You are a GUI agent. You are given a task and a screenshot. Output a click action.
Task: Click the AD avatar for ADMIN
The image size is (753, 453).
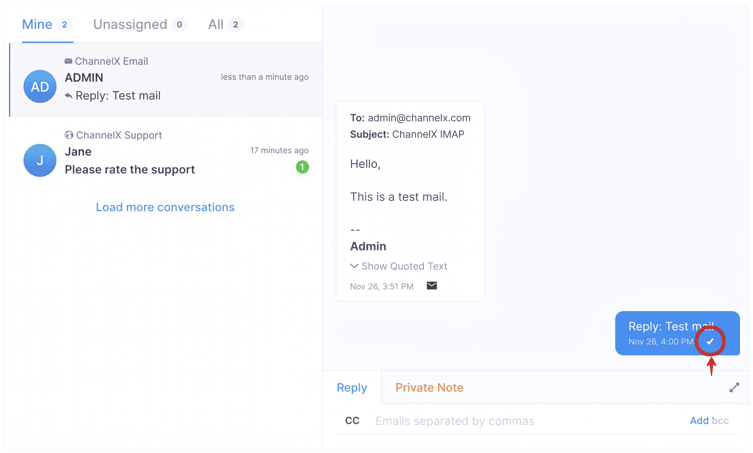click(x=40, y=86)
